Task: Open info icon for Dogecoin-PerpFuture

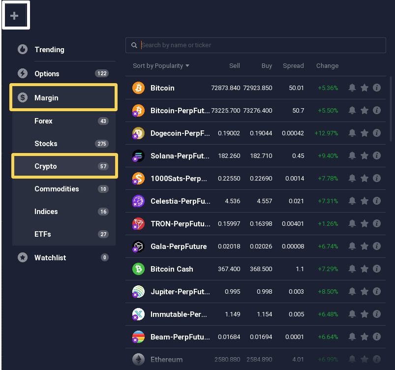Action: pyautogui.click(x=377, y=133)
